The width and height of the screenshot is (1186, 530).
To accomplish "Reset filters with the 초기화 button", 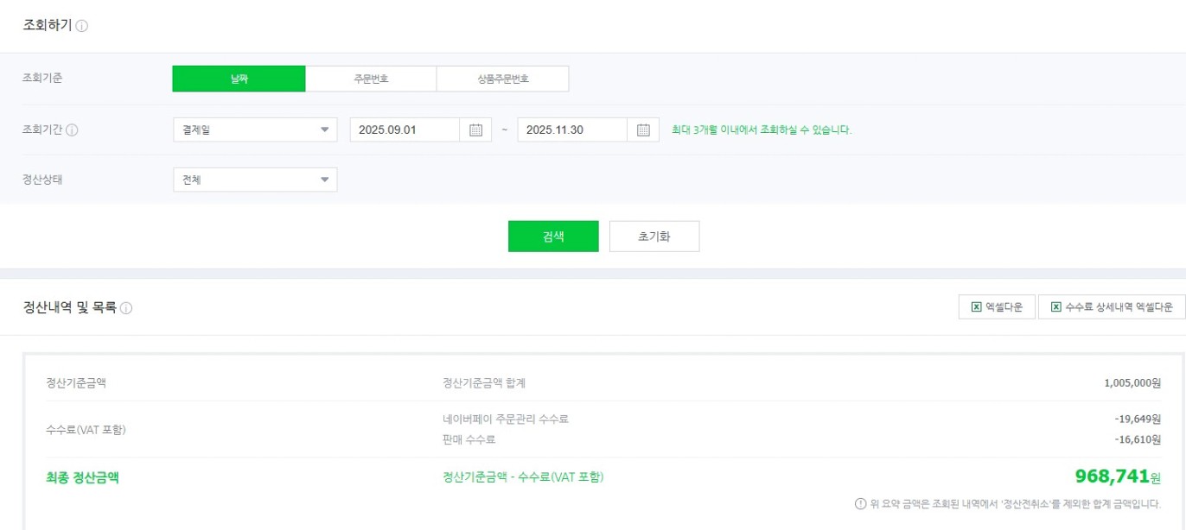I will coord(654,237).
